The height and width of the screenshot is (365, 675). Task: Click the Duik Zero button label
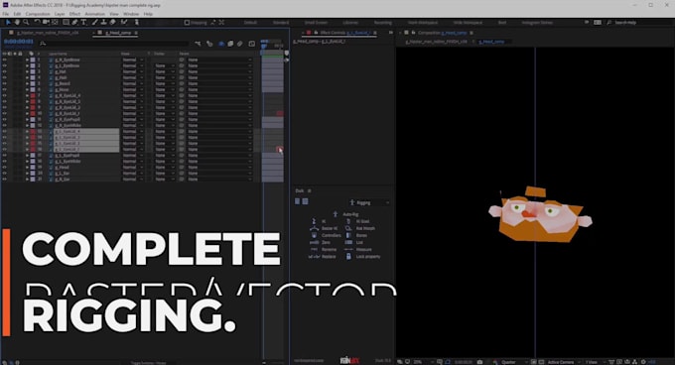(326, 242)
